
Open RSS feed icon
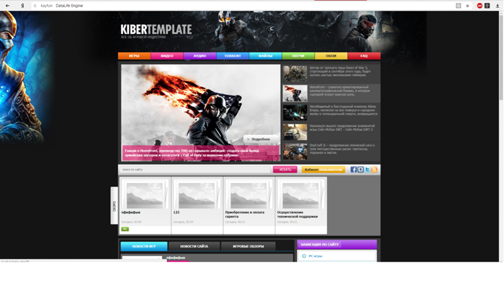point(374,169)
